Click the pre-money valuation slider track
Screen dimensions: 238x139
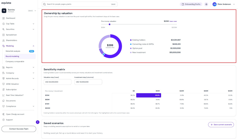139,24
